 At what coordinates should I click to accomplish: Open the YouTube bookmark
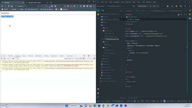tap(13, 9)
